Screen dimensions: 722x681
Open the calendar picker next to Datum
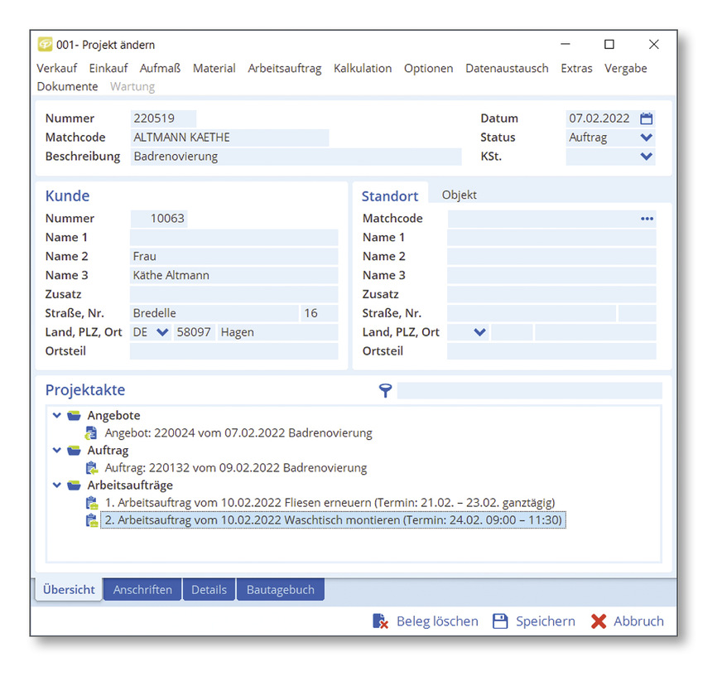click(646, 118)
